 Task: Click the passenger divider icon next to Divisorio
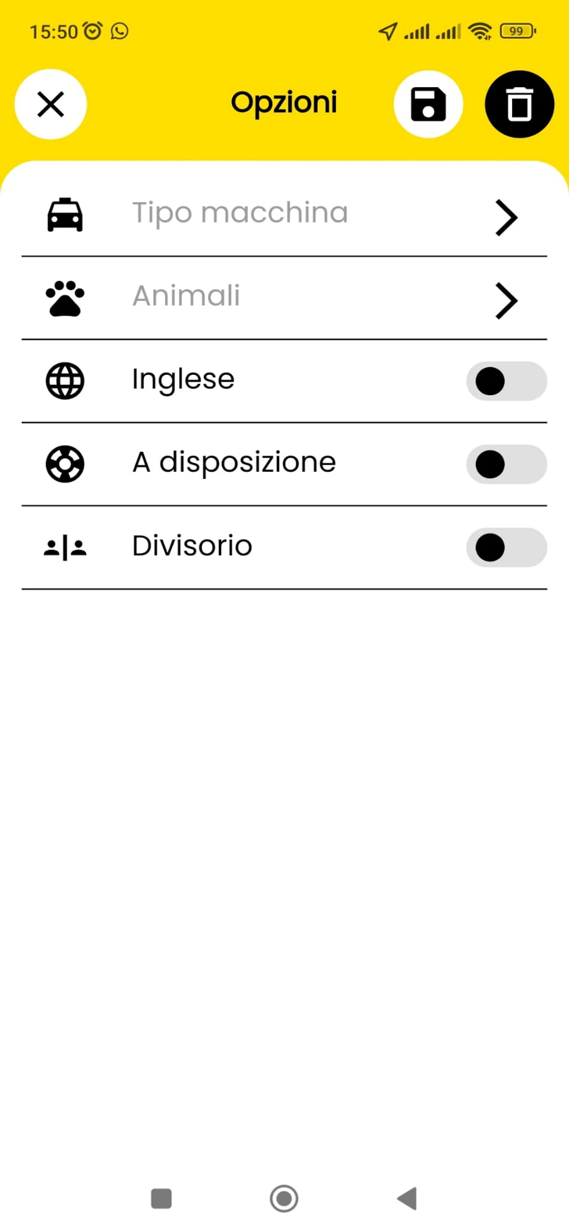pyautogui.click(x=65, y=547)
